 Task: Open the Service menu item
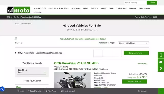coord(95,8)
